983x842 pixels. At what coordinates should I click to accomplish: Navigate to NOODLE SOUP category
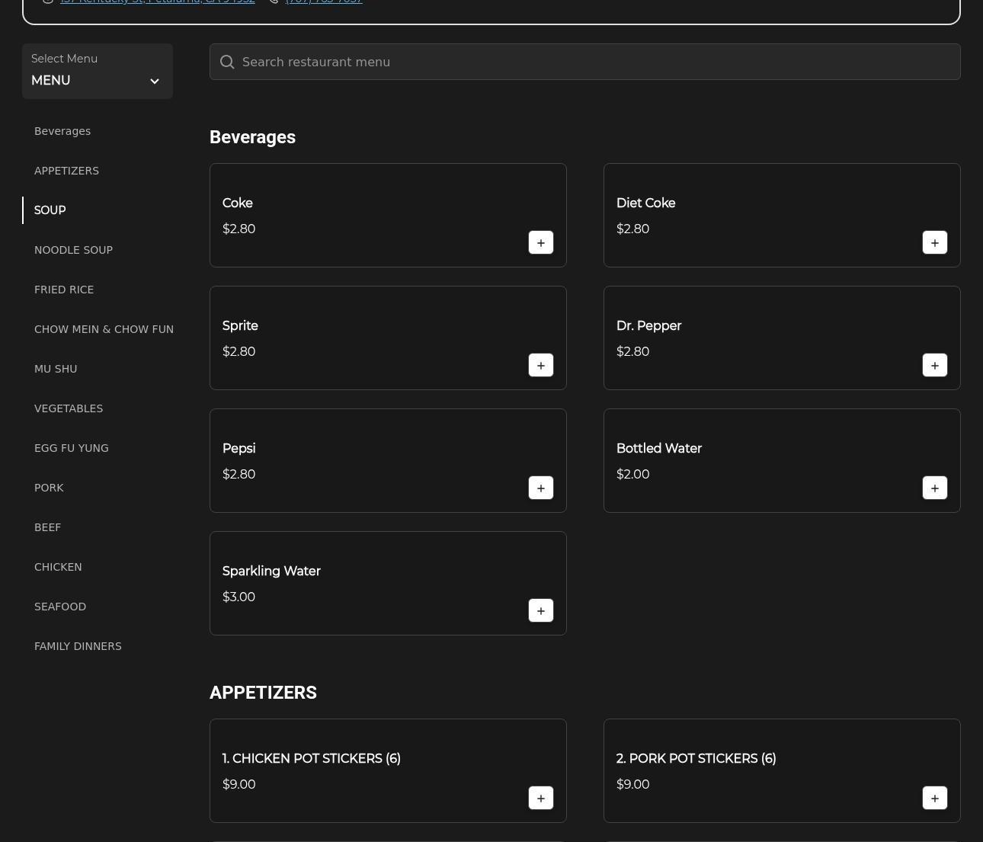[73, 250]
